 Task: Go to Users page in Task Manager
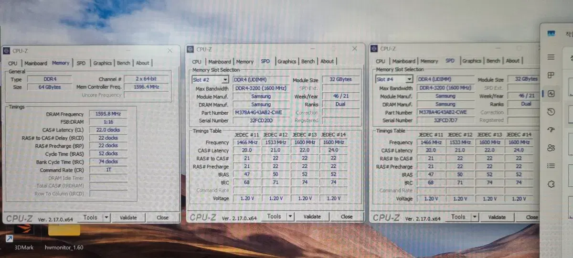click(551, 148)
